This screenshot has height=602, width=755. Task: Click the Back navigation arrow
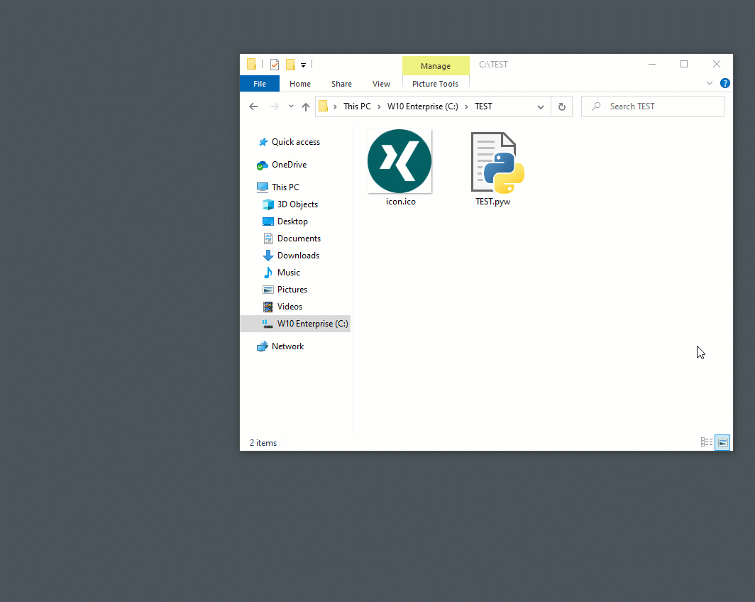253,106
